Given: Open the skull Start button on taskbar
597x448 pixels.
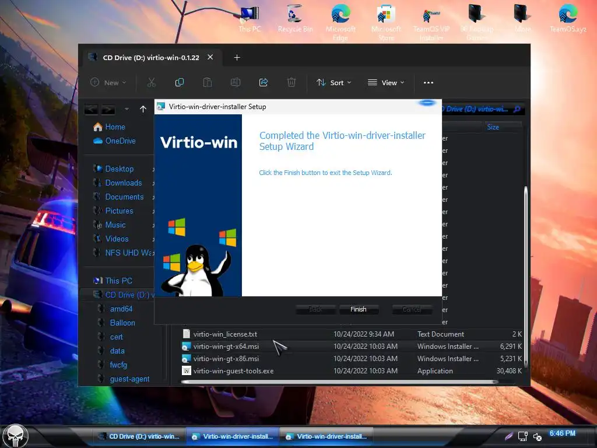Looking at the screenshot, I should 15,435.
